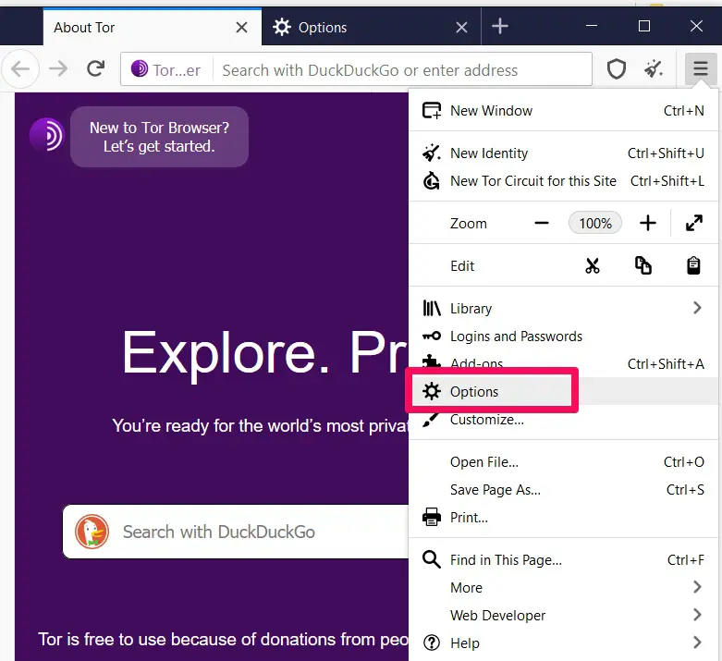The width and height of the screenshot is (722, 661).
Task: Toggle the hamburger application menu button
Action: [x=701, y=69]
